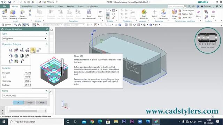Select the Planar Mill subtype icon
This screenshot has width=223, height=125.
click(x=33, y=50)
